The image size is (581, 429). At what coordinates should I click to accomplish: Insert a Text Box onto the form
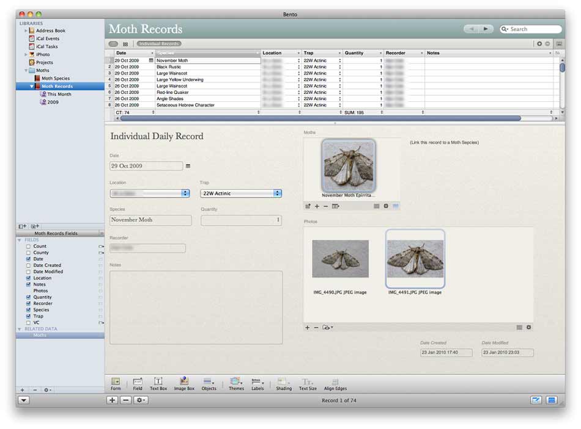pyautogui.click(x=158, y=383)
